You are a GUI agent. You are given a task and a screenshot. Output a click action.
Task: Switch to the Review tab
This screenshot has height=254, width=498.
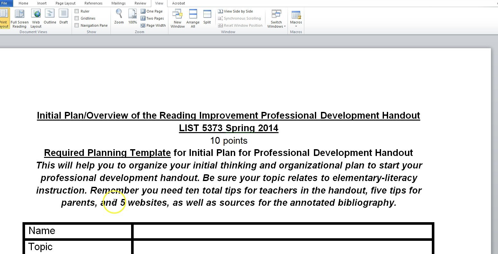click(x=140, y=3)
